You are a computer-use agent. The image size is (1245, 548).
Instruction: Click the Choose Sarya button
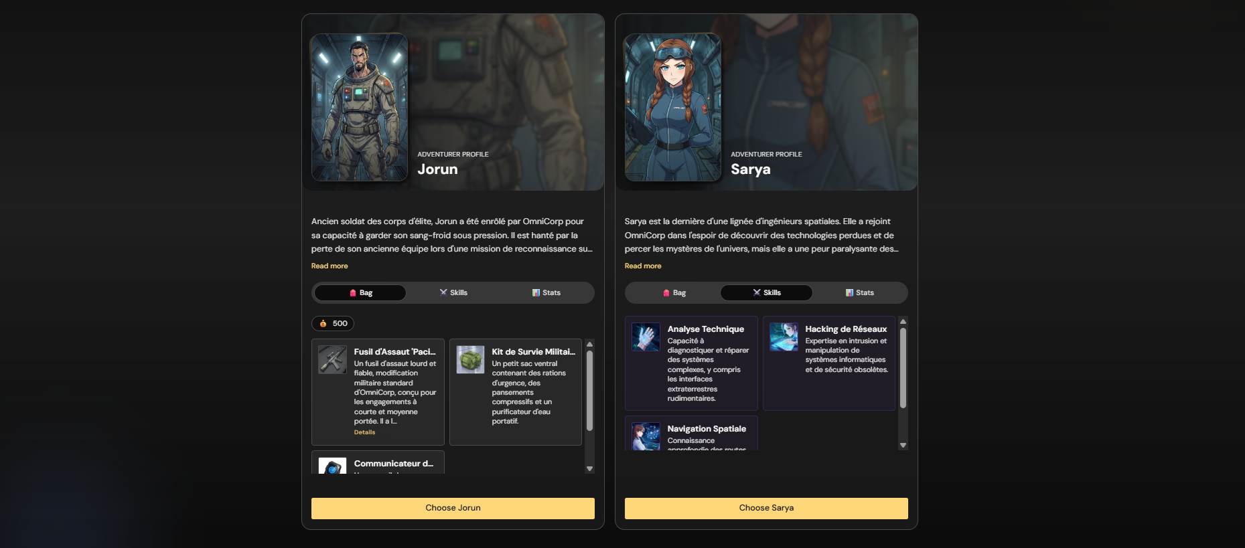pyautogui.click(x=766, y=508)
